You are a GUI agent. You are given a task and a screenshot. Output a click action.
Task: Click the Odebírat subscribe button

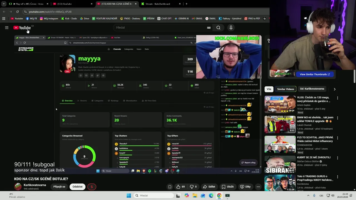[x=77, y=187]
